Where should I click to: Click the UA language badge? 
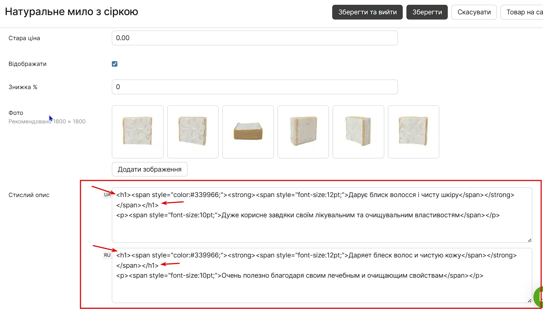(x=107, y=195)
